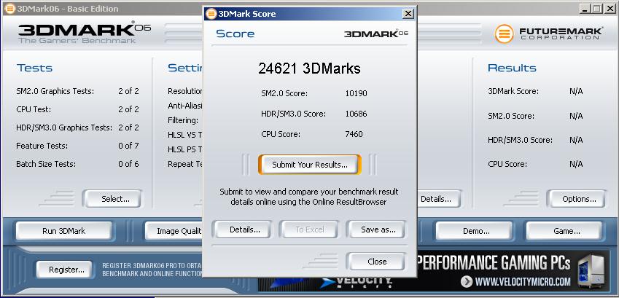The width and height of the screenshot is (619, 298).
Task: Click Feature Tests value 0 of 7
Action: [128, 146]
